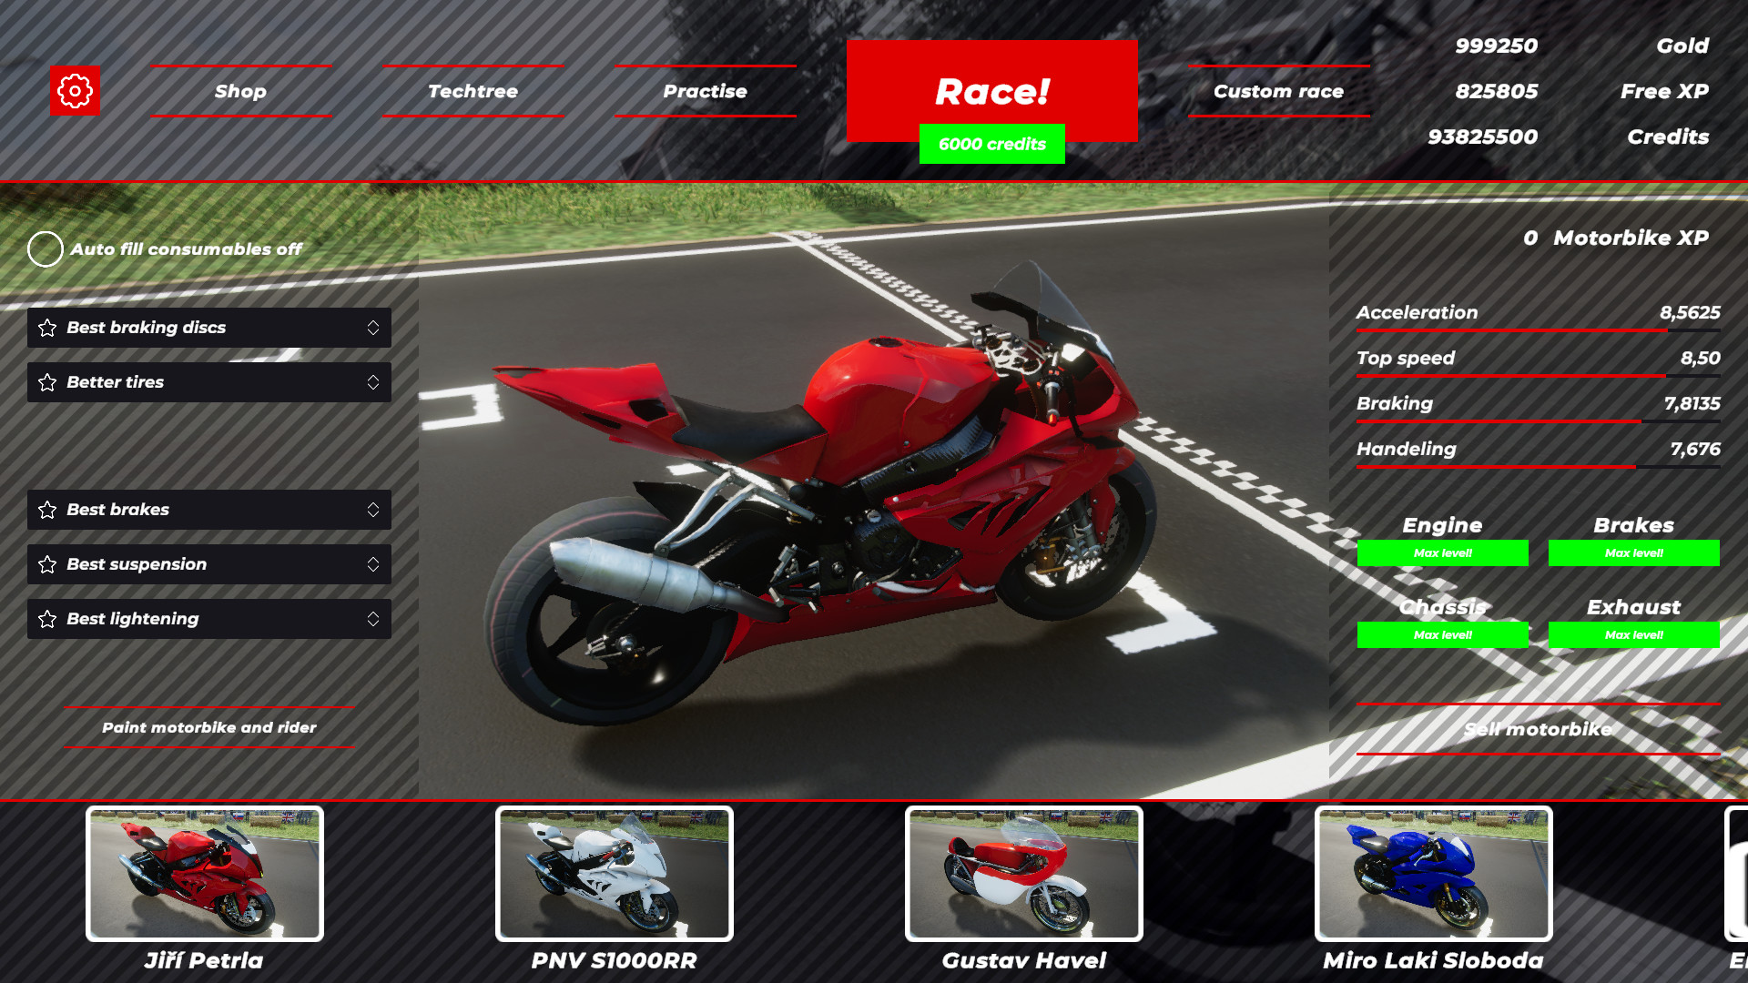The image size is (1748, 983).
Task: Expand Best braking discs dropdown
Action: tap(372, 327)
